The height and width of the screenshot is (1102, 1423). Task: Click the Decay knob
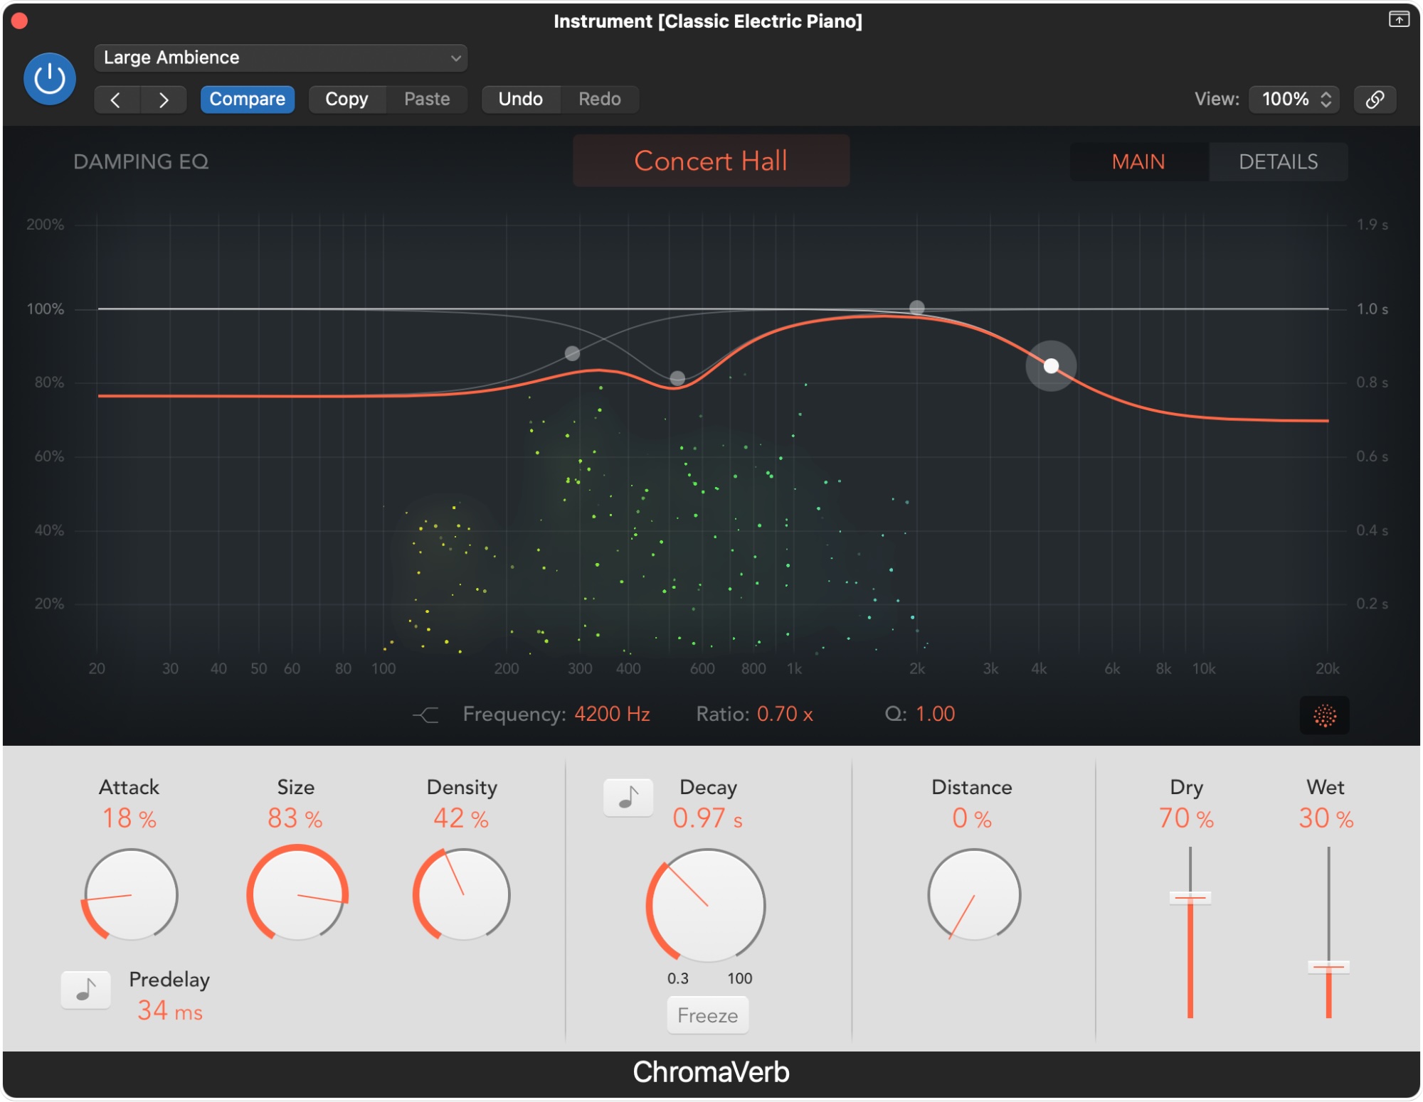[x=707, y=906]
